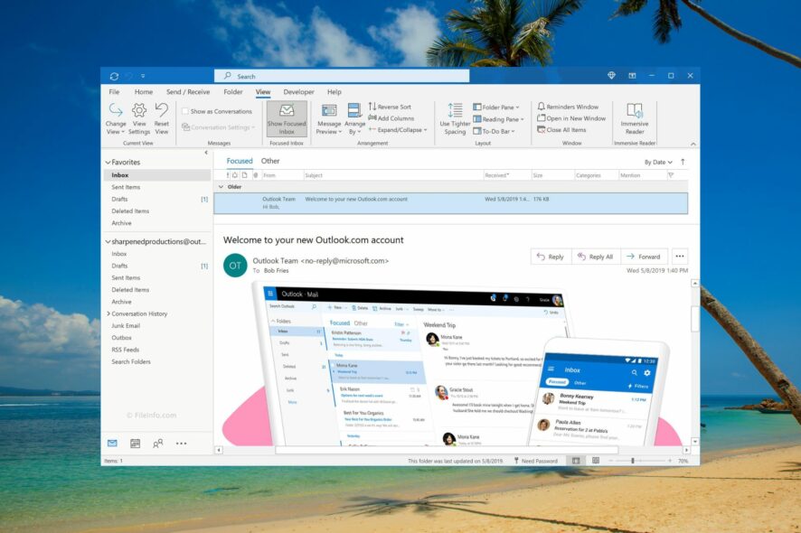Image resolution: width=801 pixels, height=533 pixels.
Task: Toggle Use Tighter Spacing
Action: pyautogui.click(x=455, y=118)
